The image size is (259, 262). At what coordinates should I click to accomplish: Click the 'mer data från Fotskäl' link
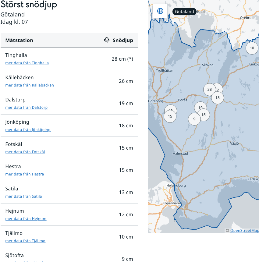tap(25, 152)
